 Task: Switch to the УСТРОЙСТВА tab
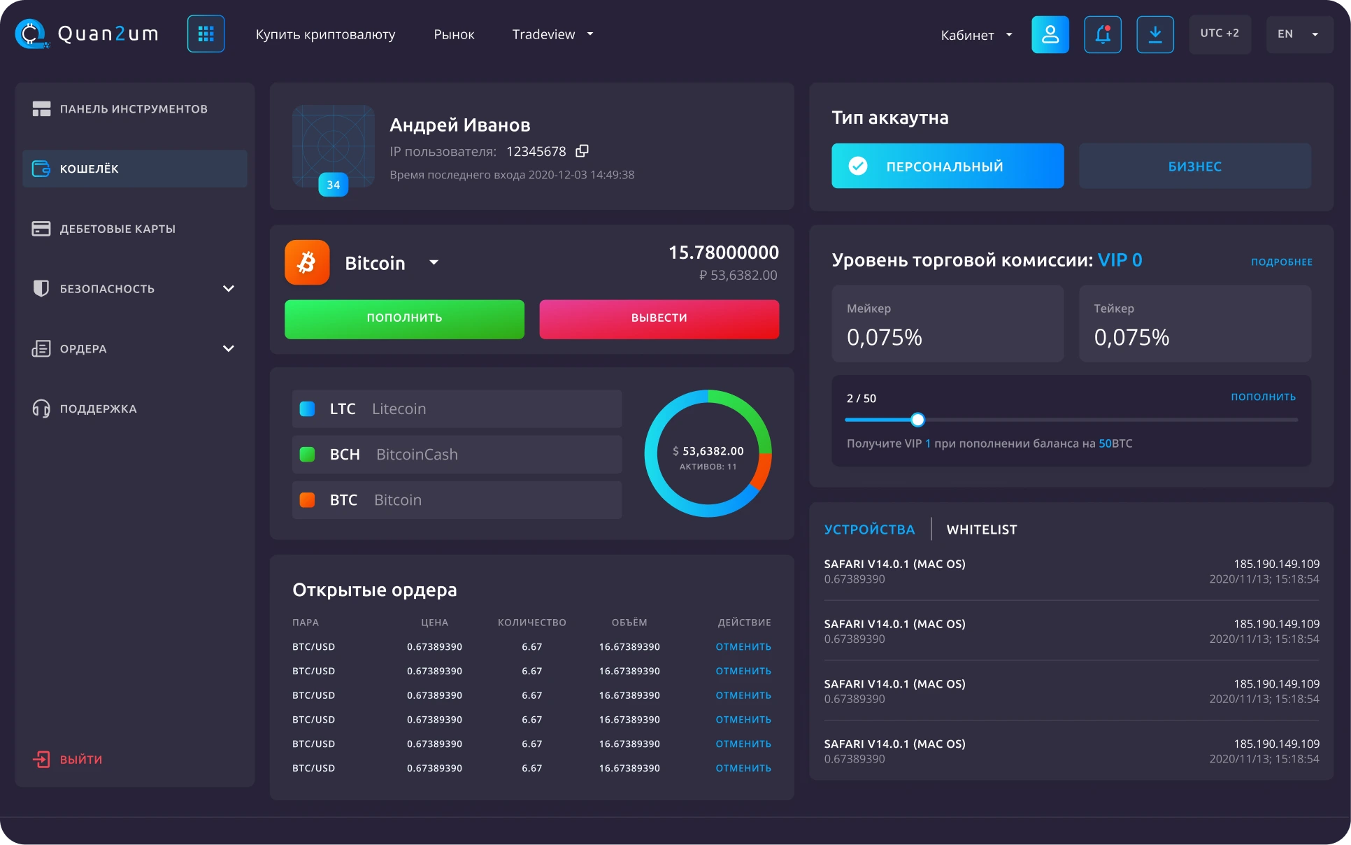pyautogui.click(x=869, y=530)
